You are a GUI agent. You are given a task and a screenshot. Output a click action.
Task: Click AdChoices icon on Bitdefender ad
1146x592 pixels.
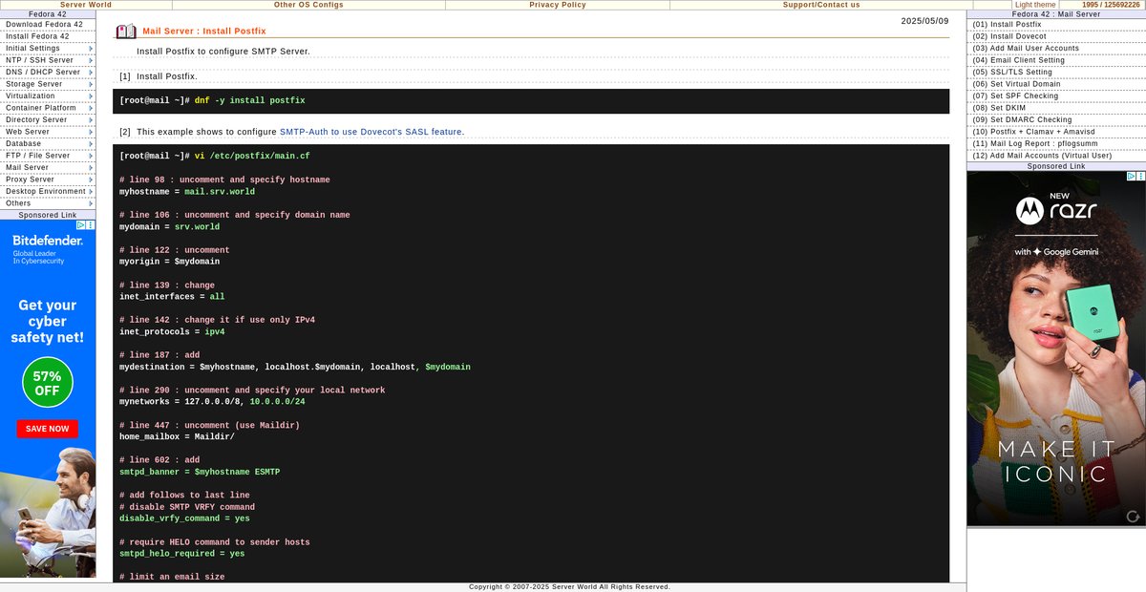click(81, 225)
